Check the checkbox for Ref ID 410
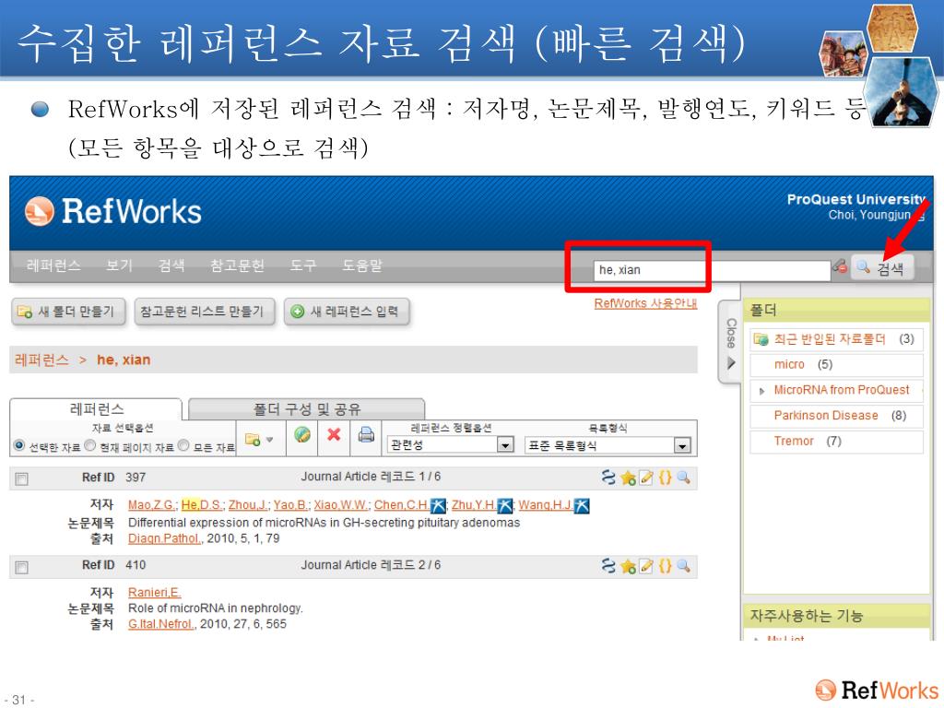 (x=22, y=567)
